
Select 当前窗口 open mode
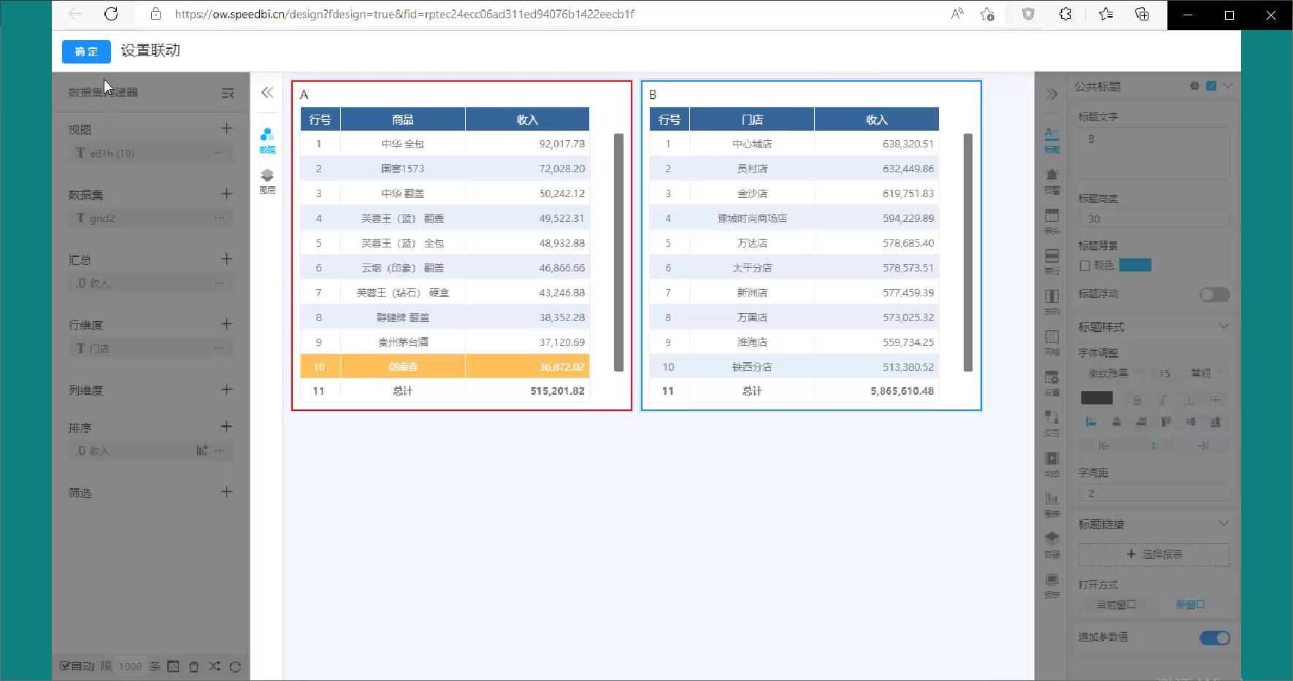[1116, 604]
